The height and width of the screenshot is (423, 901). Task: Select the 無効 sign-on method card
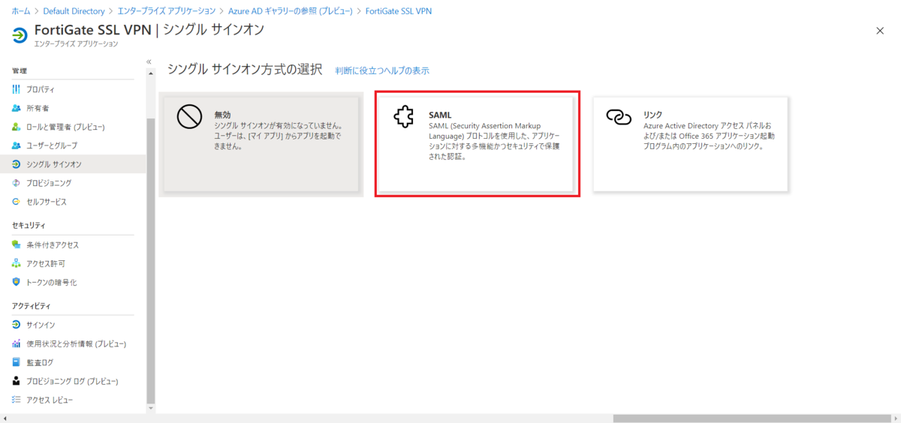(x=261, y=144)
